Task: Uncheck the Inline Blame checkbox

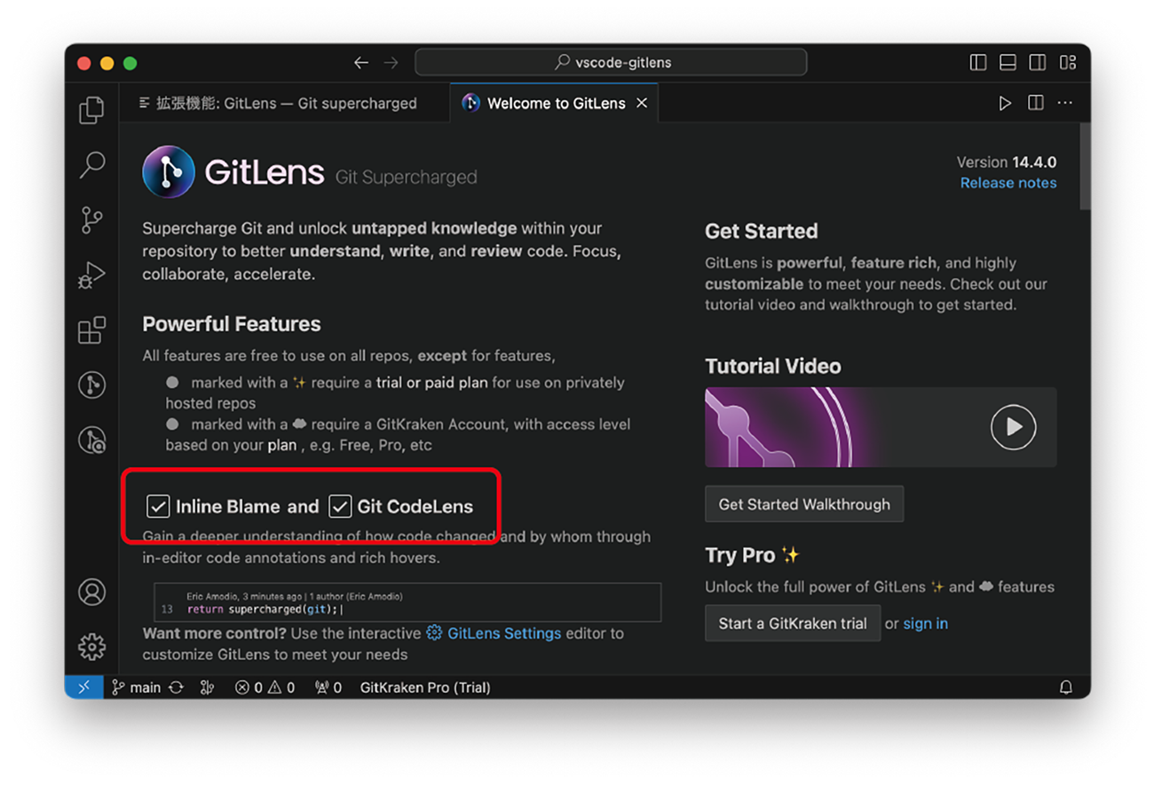Action: 158,505
